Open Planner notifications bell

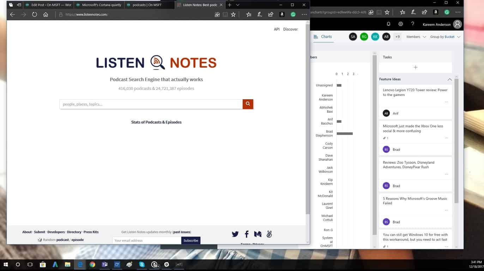click(388, 24)
